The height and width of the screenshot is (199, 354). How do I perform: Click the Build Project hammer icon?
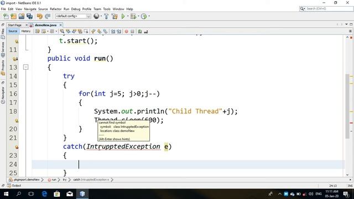106,16
